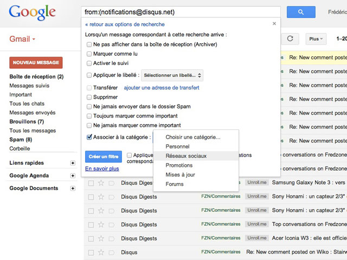Mark importance on Top conversations message
The width and height of the screenshot is (347, 260).
pyautogui.click(x=111, y=225)
